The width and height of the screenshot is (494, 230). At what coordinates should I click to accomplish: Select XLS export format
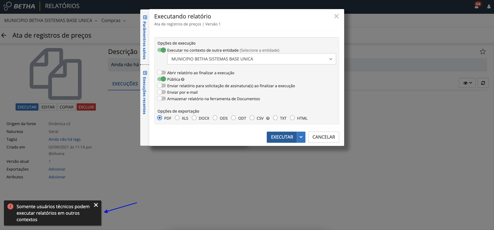tap(177, 118)
